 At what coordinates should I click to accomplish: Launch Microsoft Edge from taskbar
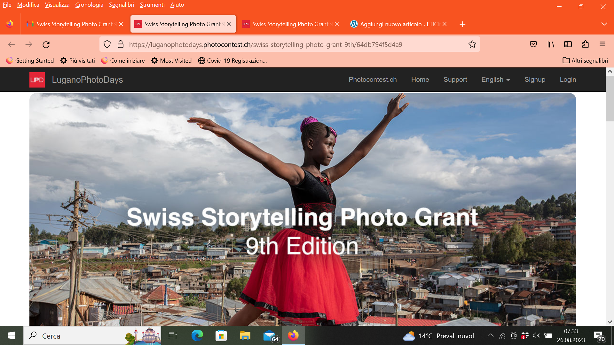point(197,336)
